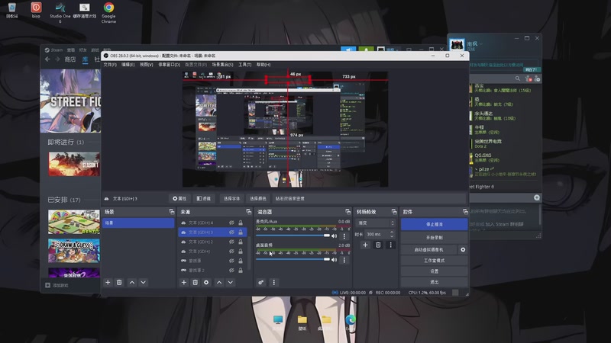Open 视图(V) menu in OBS
The height and width of the screenshot is (343, 611).
(146, 65)
